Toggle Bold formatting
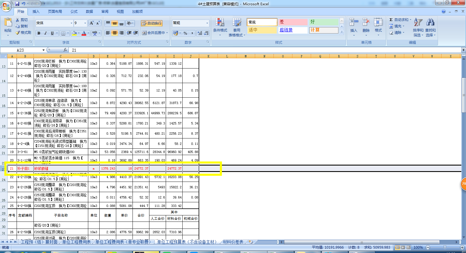 pyautogui.click(x=39, y=33)
